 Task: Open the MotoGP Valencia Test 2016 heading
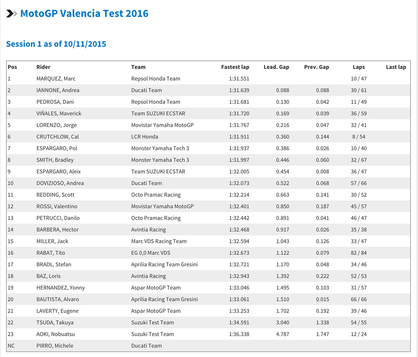[x=84, y=14]
